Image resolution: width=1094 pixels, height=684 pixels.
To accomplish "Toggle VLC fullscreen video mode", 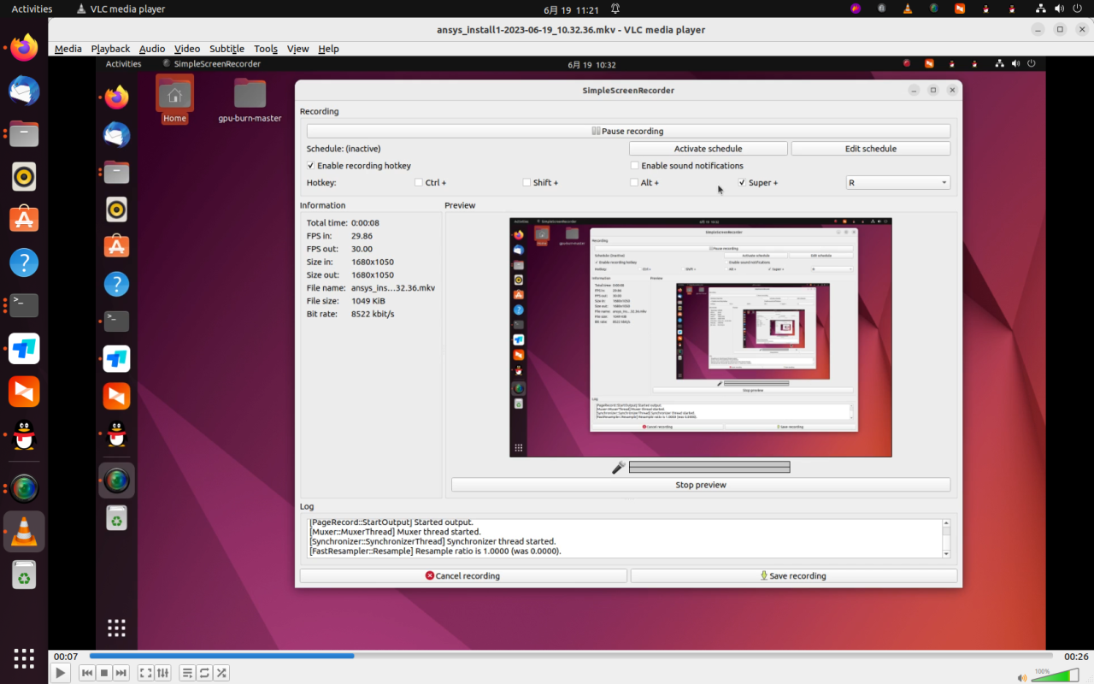I will click(146, 673).
